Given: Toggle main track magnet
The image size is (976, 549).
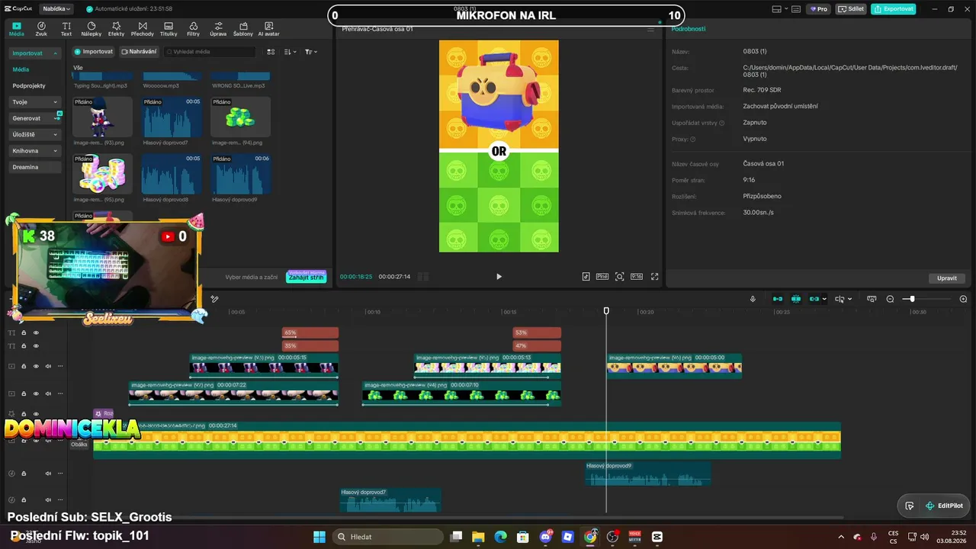Looking at the screenshot, I should coord(778,299).
